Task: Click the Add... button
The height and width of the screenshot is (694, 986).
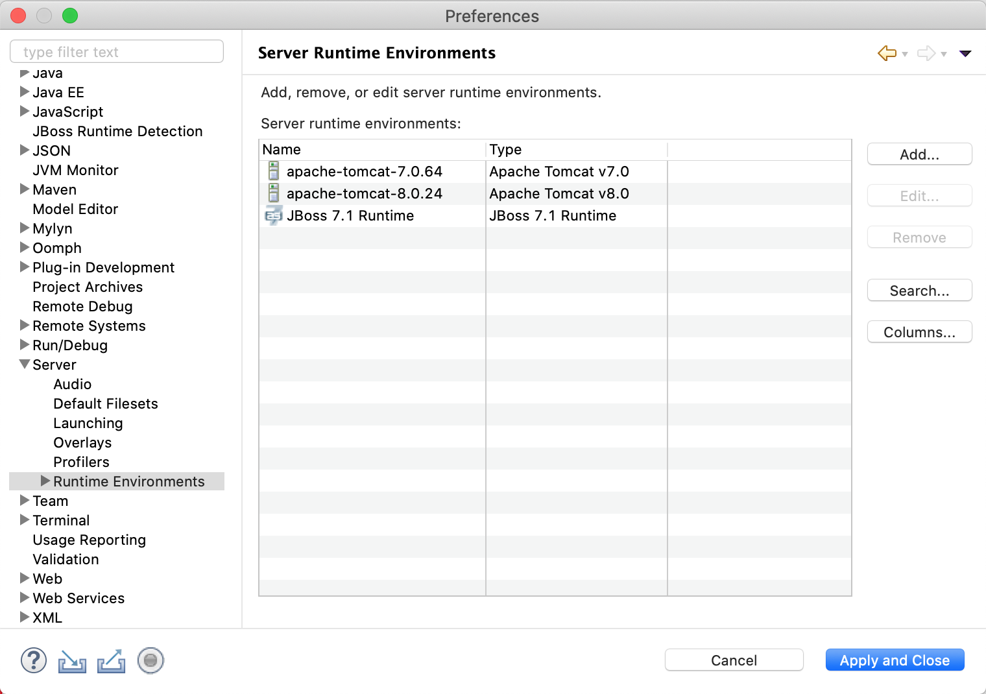Action: pos(919,154)
